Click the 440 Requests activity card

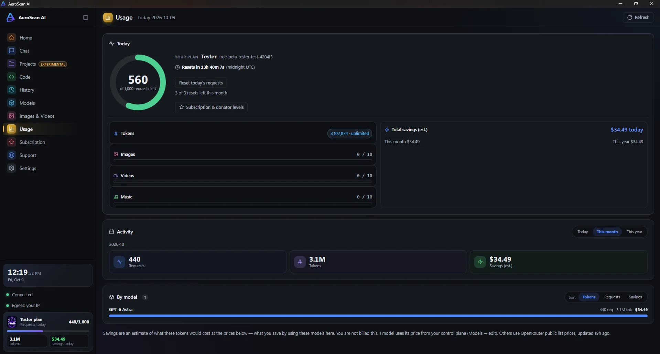click(x=198, y=262)
